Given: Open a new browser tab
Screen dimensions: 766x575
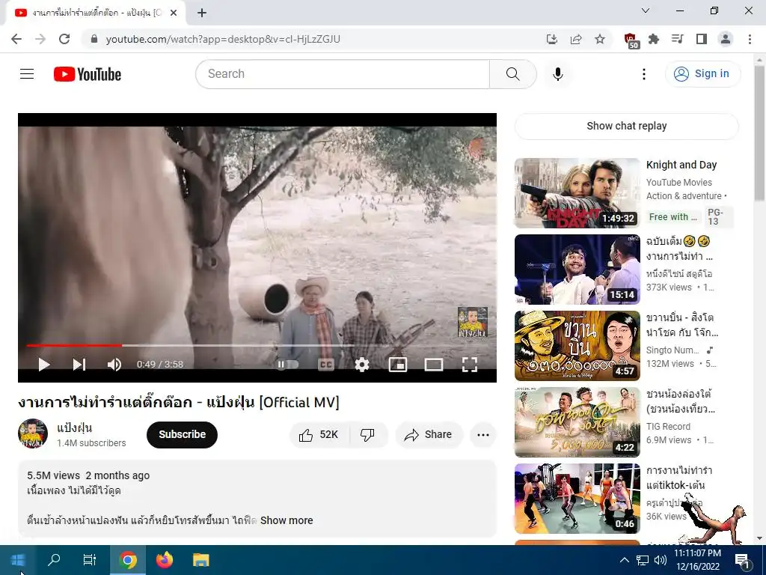Looking at the screenshot, I should point(202,13).
